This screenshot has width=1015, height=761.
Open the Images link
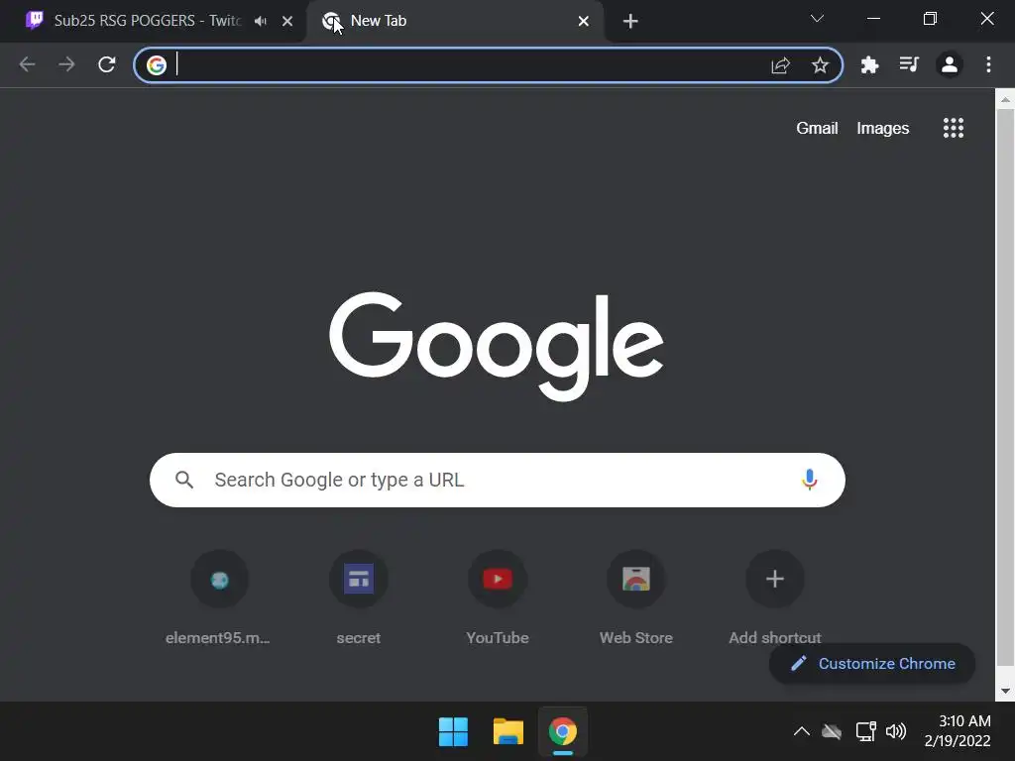click(883, 128)
